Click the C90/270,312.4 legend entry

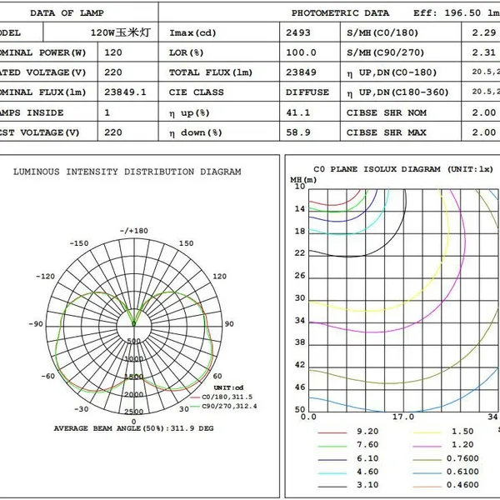tap(223, 407)
